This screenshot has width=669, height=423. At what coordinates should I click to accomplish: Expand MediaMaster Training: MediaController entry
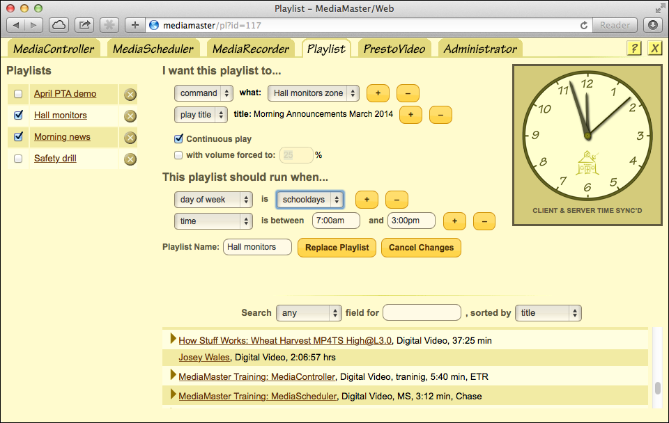point(174,375)
